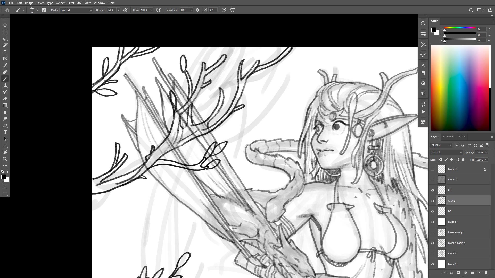Open the Kind filter dropdown

tap(441, 145)
